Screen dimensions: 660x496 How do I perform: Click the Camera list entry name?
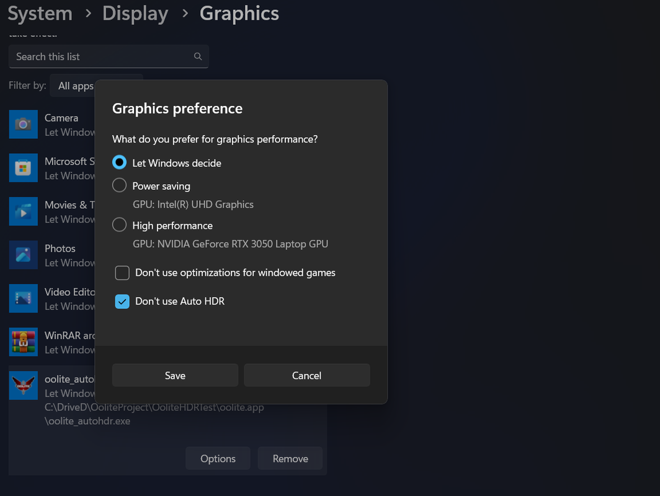coord(61,118)
